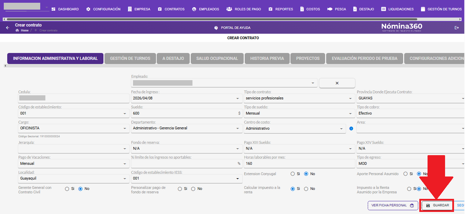Viewport: 465px width, 214px height.
Task: Save the contract with Guardar
Action: [x=437, y=205]
